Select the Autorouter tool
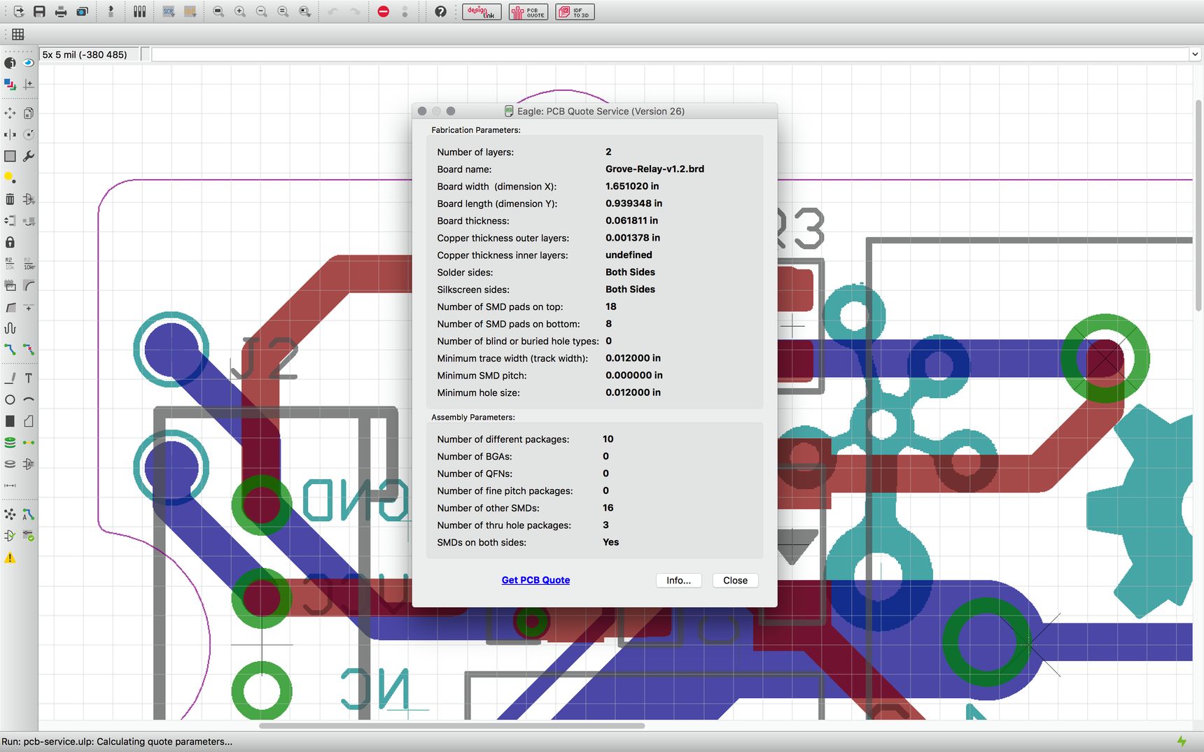This screenshot has height=752, width=1204. click(x=29, y=515)
